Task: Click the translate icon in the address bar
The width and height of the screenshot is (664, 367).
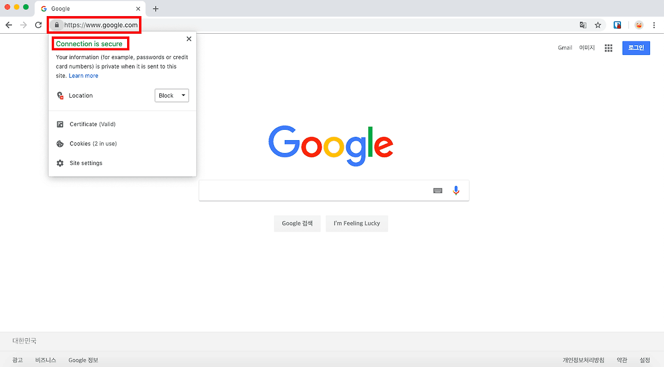Action: pyautogui.click(x=583, y=24)
